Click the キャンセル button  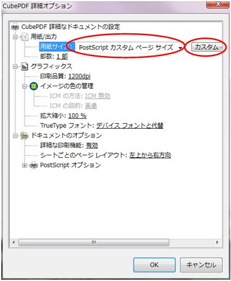201,265
